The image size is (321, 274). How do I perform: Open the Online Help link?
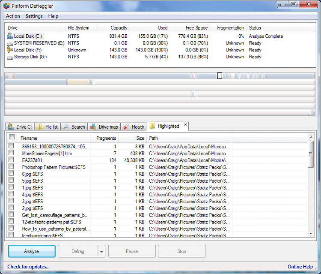click(300, 267)
